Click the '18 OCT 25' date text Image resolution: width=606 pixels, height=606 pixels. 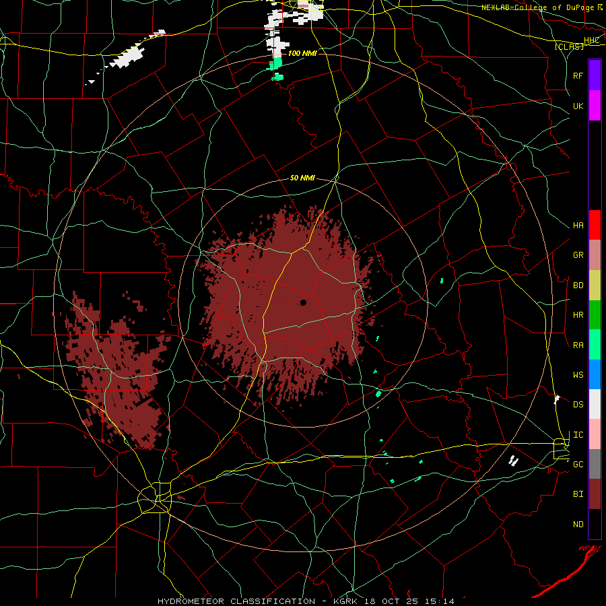tap(394, 601)
